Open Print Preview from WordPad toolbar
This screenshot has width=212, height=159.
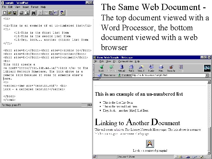click(27, 13)
